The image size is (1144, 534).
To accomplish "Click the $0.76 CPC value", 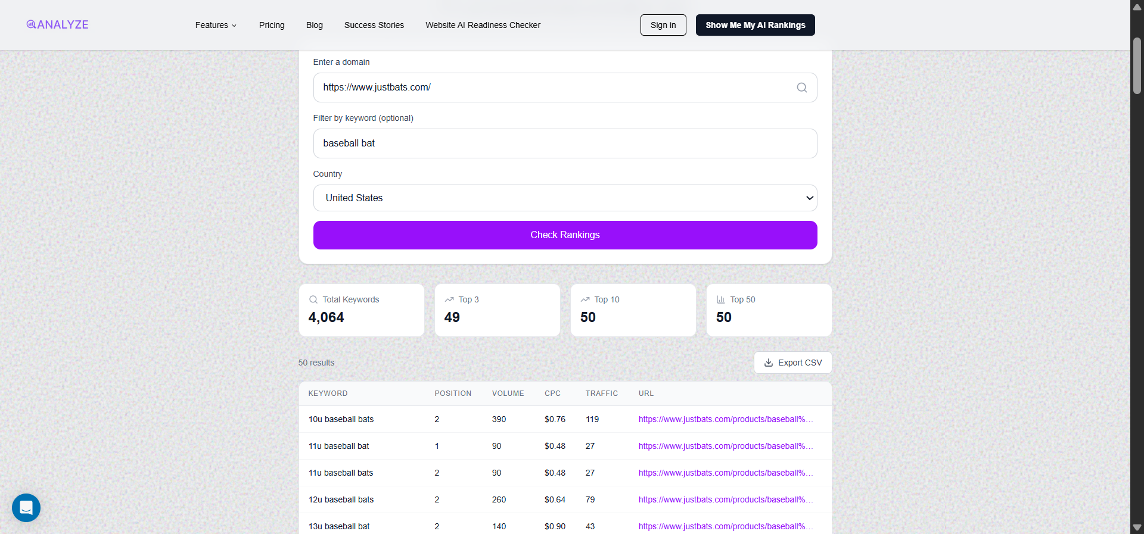I will [555, 419].
